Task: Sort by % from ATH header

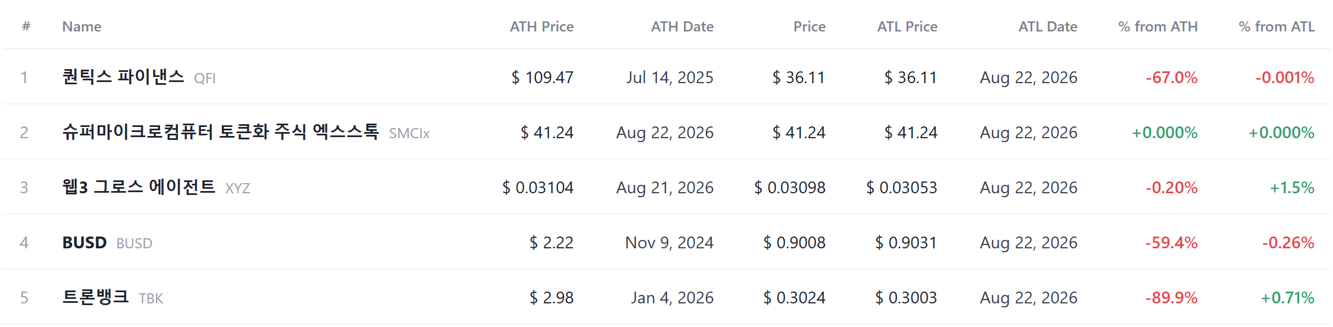Action: point(1158,26)
